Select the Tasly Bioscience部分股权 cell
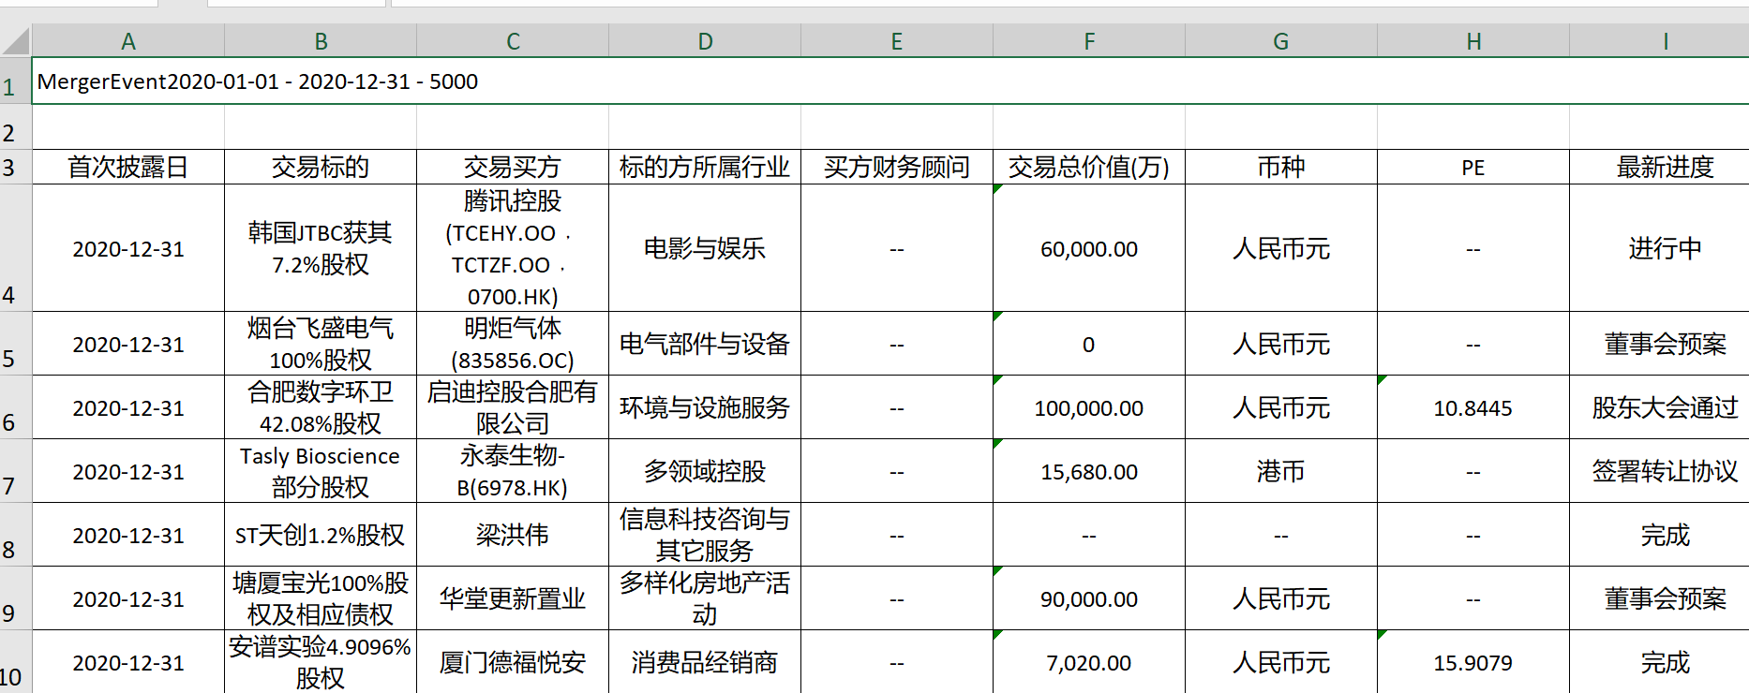 (321, 471)
